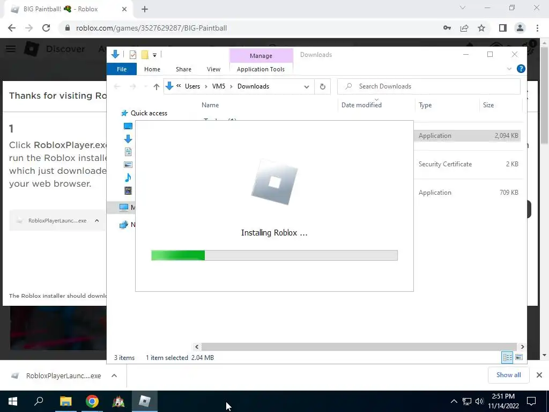Click Chrome back arrow button
This screenshot has width=549, height=412.
click(12, 28)
